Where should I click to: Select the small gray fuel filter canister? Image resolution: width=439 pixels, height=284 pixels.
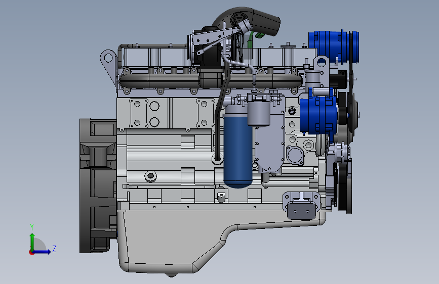[259, 113]
